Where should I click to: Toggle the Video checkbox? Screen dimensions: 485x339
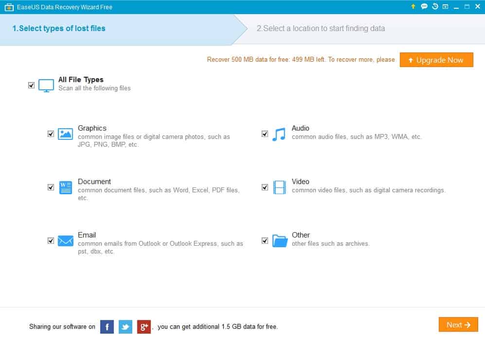pyautogui.click(x=265, y=187)
